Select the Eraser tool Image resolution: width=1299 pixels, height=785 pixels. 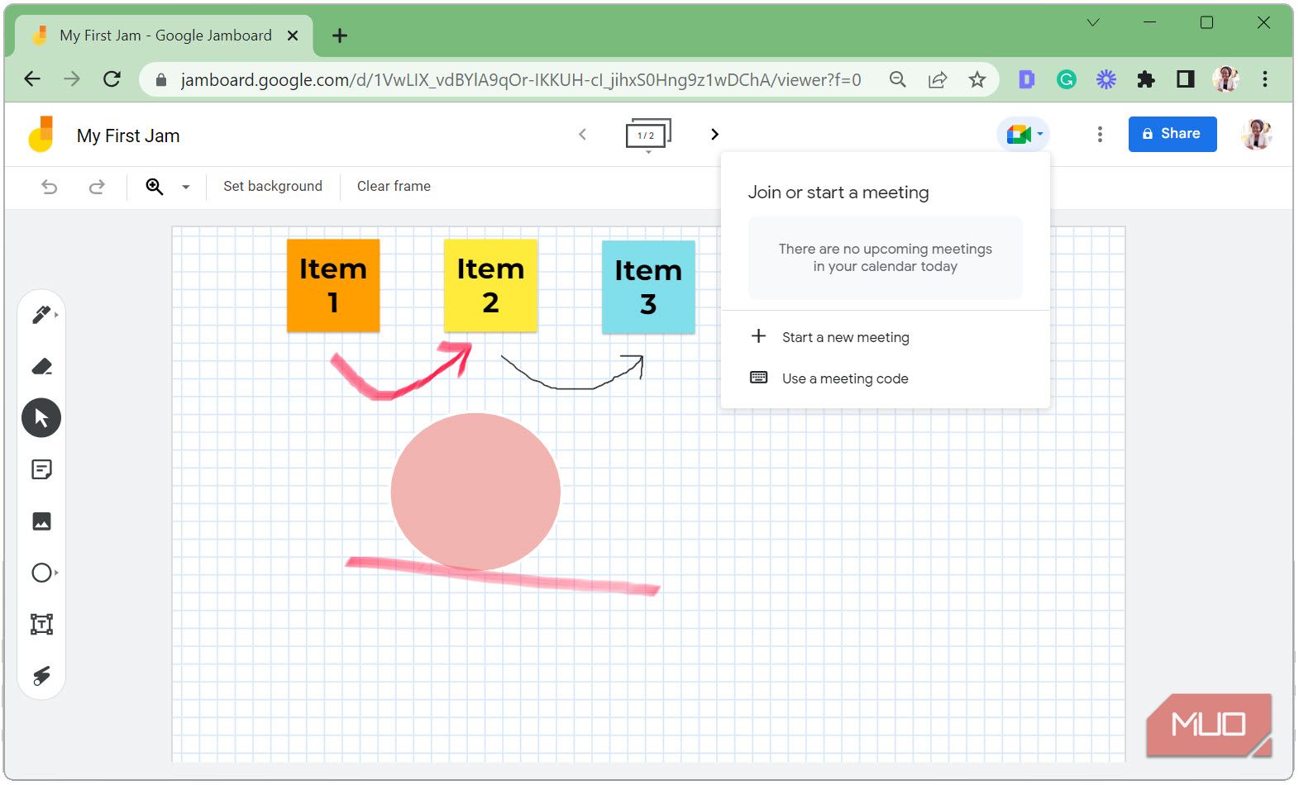pos(41,366)
